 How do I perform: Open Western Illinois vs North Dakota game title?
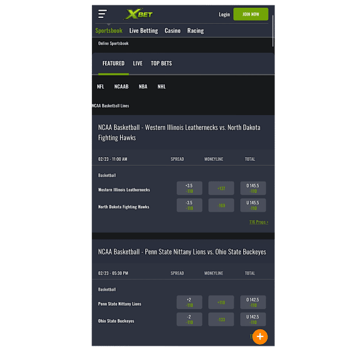coord(179,132)
